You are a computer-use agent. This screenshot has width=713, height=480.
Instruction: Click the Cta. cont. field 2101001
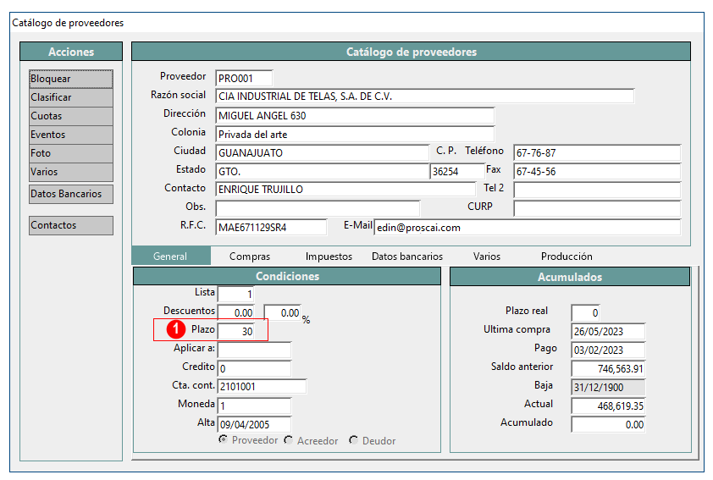point(262,387)
